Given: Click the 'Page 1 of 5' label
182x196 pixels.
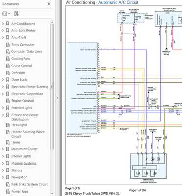Looking at the screenshot, I should 72,188.
